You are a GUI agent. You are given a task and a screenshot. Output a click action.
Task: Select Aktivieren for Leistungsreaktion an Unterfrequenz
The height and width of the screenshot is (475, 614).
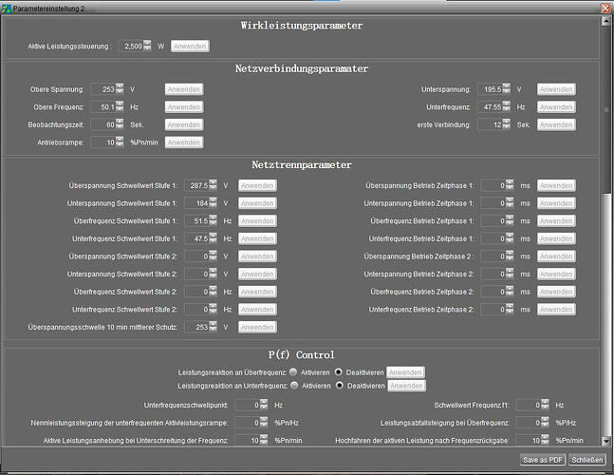click(294, 386)
